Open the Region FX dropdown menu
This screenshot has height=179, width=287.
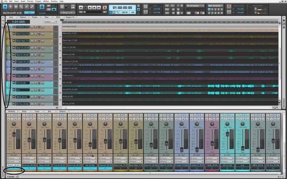click(71, 17)
